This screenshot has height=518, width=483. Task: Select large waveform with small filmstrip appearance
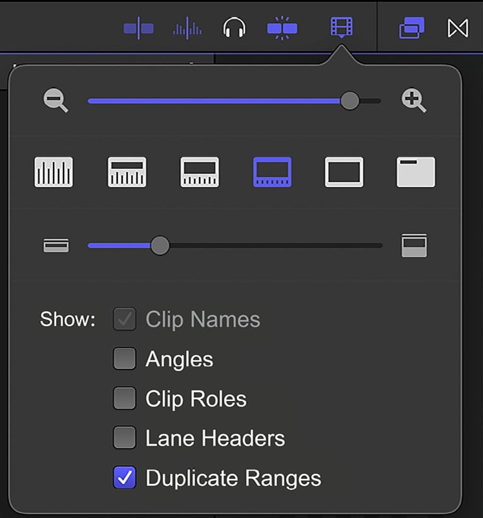tap(127, 172)
